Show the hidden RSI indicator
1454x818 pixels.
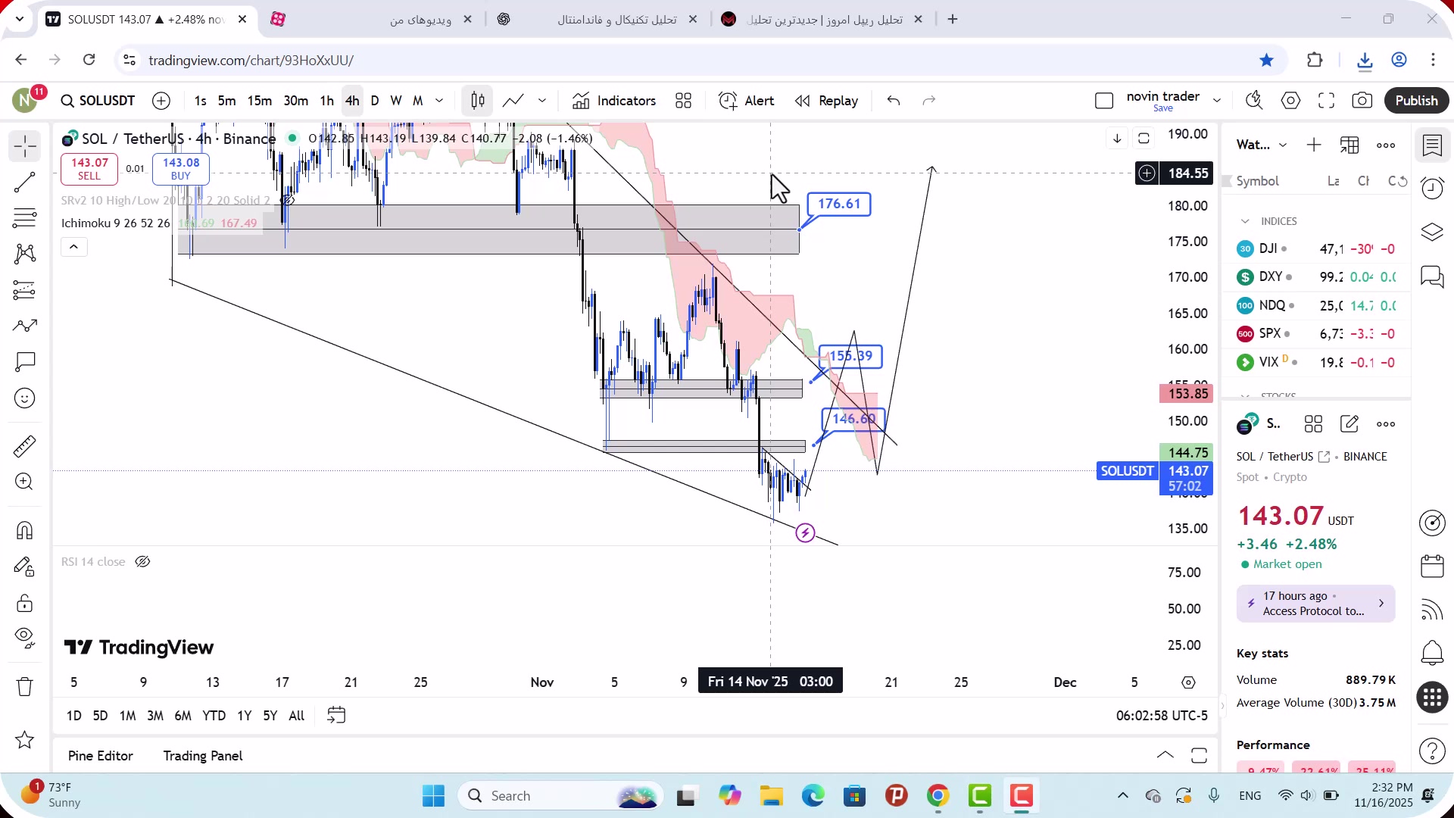[x=142, y=562]
